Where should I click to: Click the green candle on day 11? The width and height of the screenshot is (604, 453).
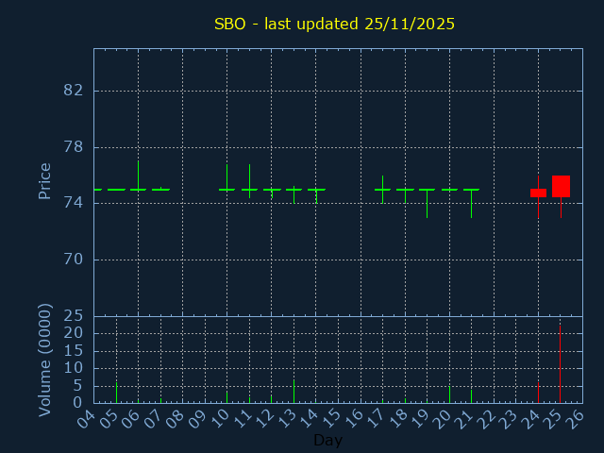(249, 189)
